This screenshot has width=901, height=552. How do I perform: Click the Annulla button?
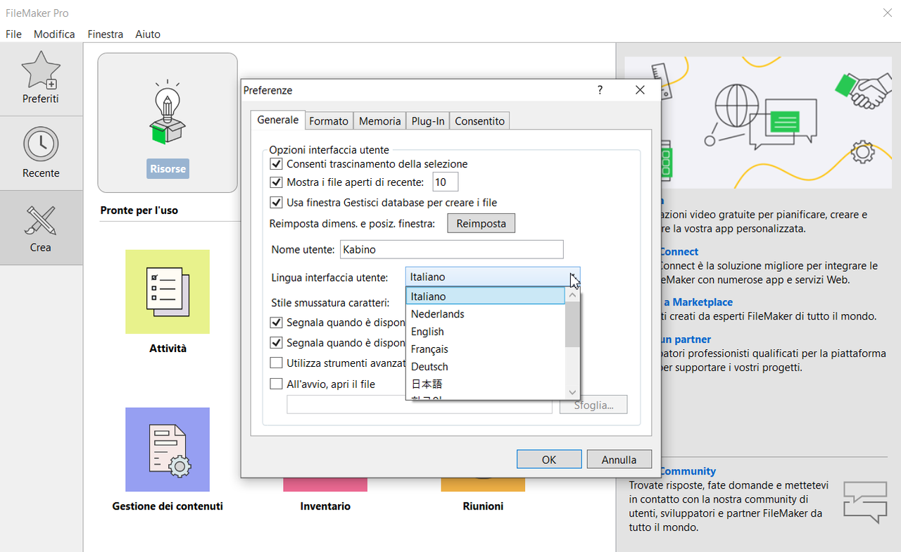619,459
